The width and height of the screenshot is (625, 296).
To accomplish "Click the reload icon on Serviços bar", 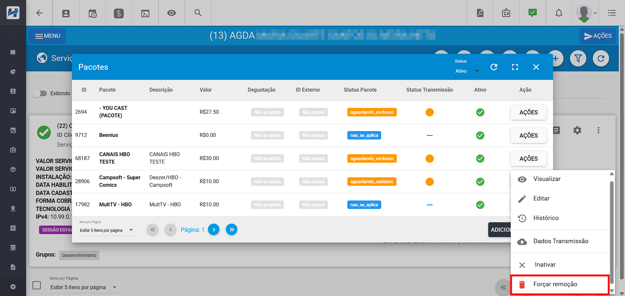I will point(601,59).
